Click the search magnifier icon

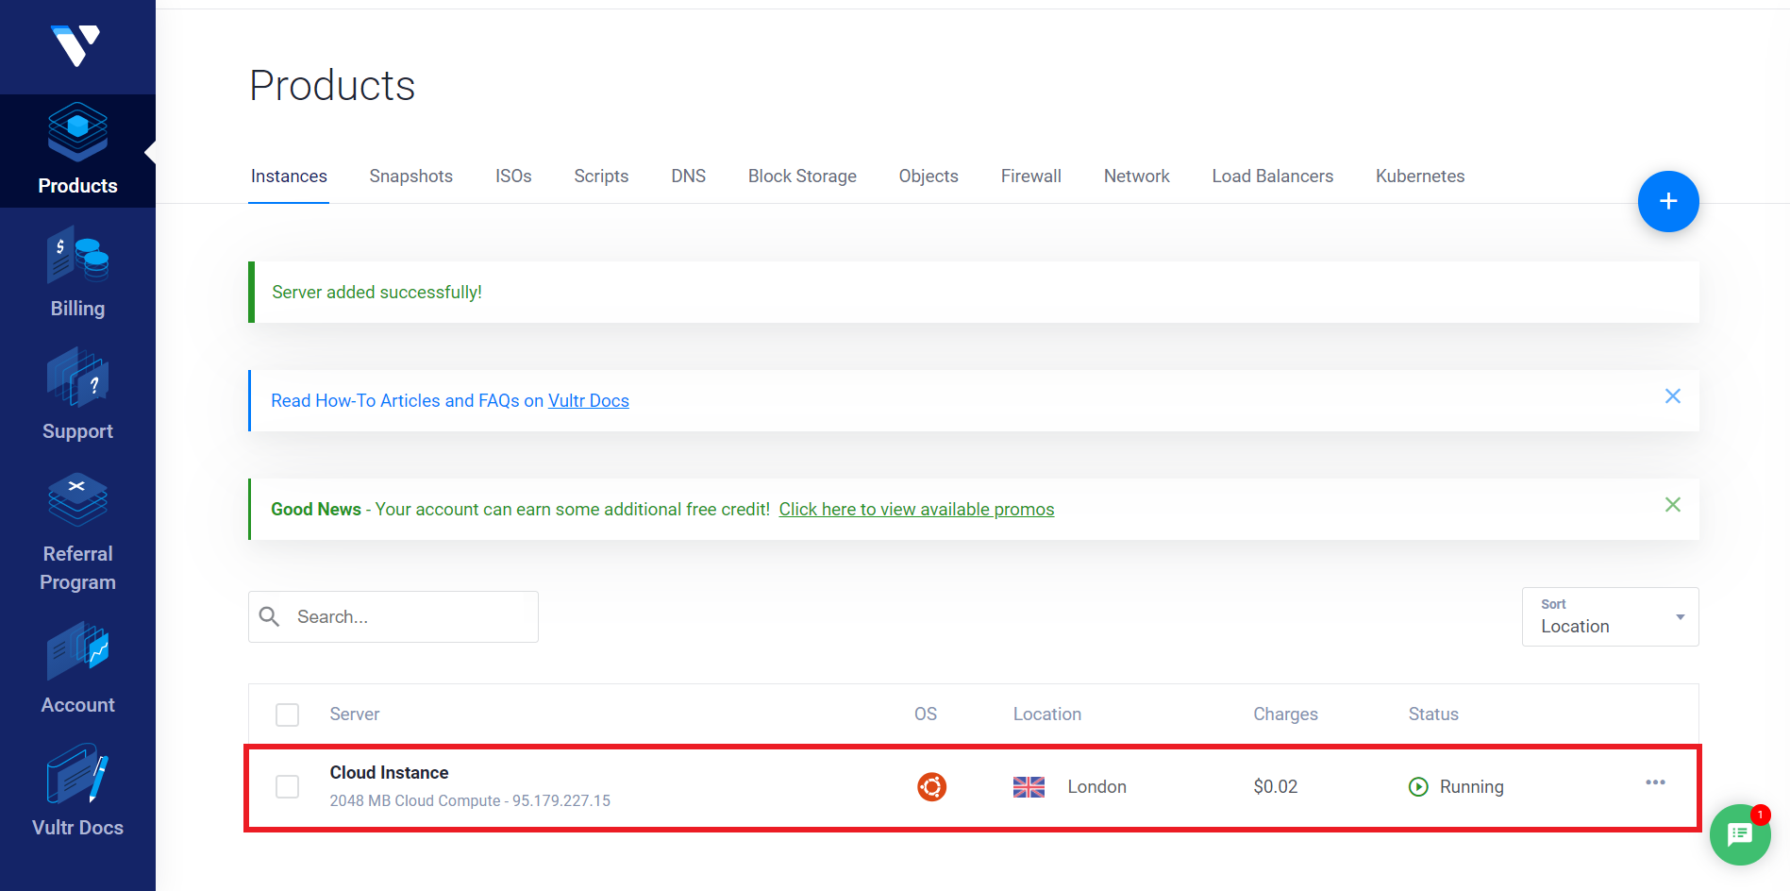pos(269,616)
